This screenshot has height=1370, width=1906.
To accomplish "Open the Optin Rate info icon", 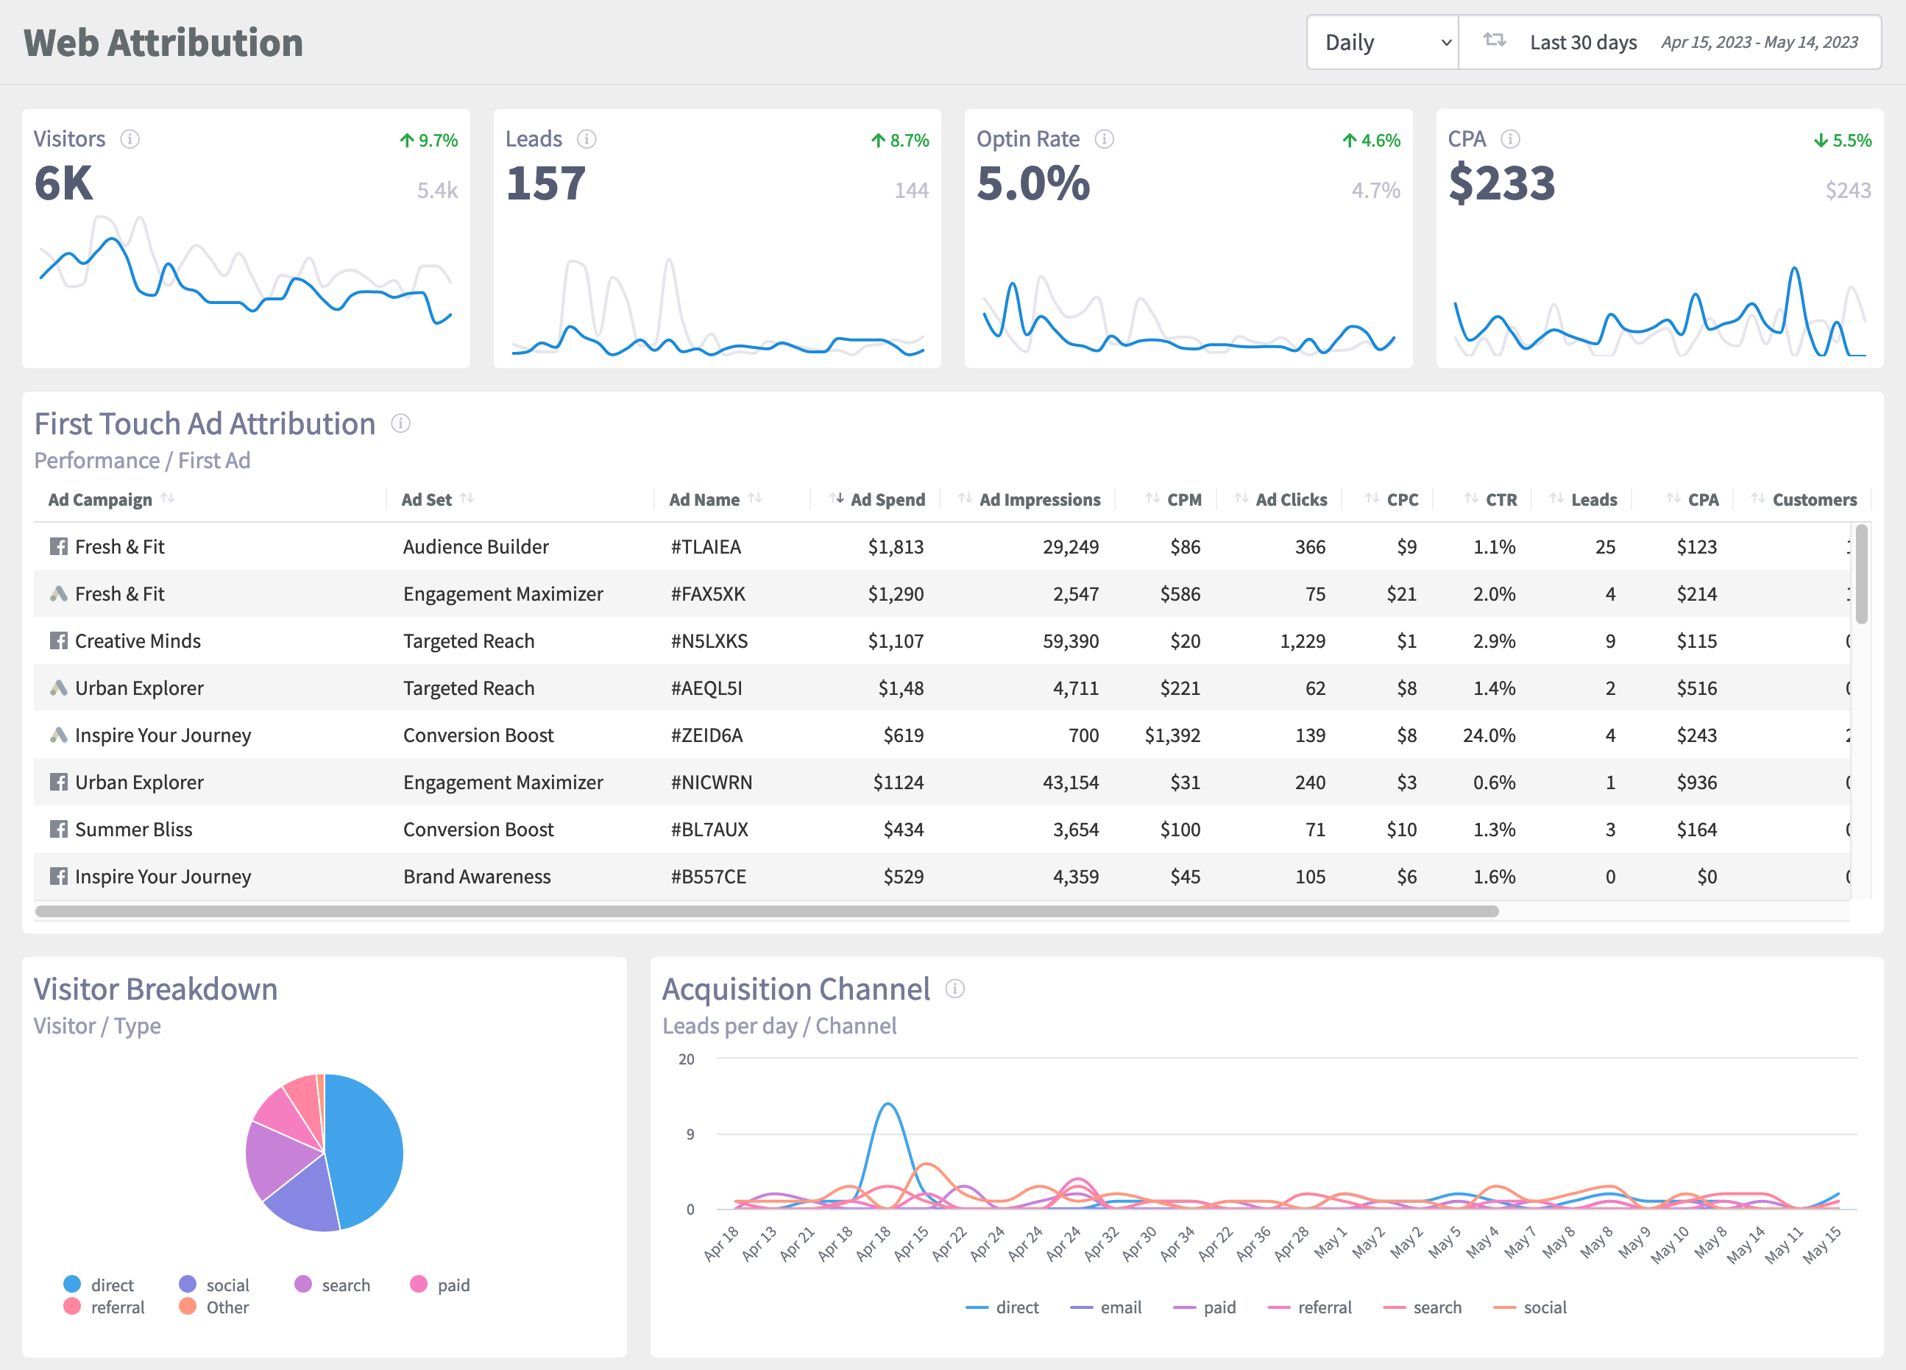I will pyautogui.click(x=1105, y=138).
